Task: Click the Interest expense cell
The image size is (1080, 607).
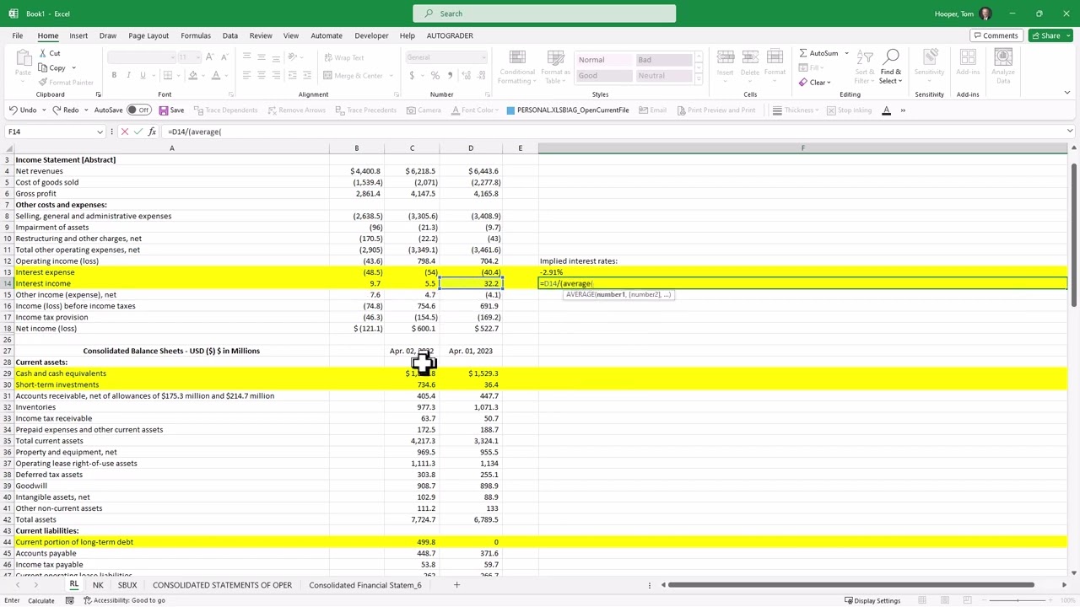Action: [171, 272]
